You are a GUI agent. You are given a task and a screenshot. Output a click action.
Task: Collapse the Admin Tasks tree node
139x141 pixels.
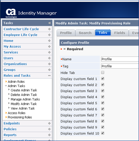[6, 86]
